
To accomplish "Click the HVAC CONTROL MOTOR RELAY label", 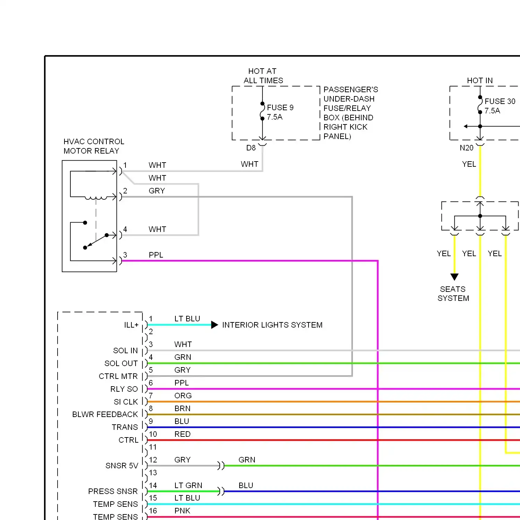I will tap(94, 146).
